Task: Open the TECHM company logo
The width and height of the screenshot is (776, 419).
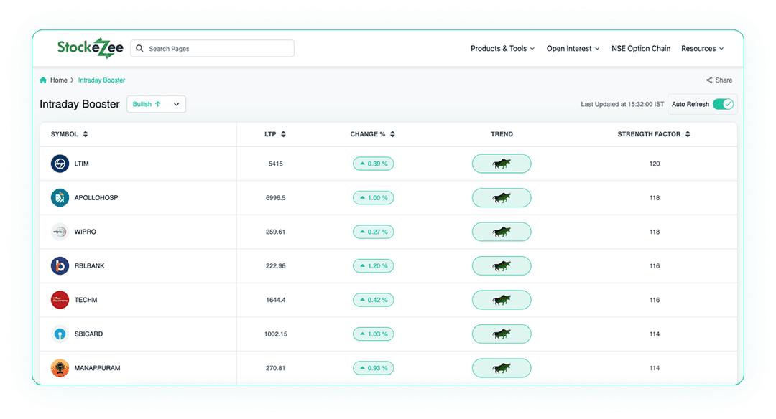Action: (60, 300)
